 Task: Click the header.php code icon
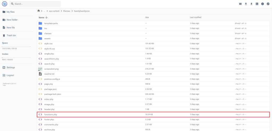(x=40, y=109)
